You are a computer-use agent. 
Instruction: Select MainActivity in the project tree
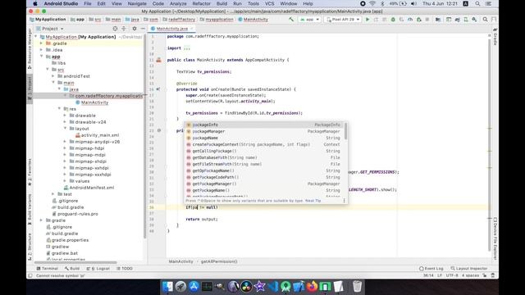[94, 102]
